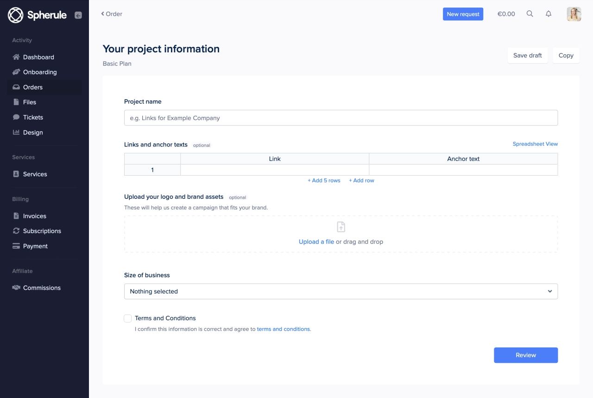
Task: Click the Save draft button
Action: [528, 56]
